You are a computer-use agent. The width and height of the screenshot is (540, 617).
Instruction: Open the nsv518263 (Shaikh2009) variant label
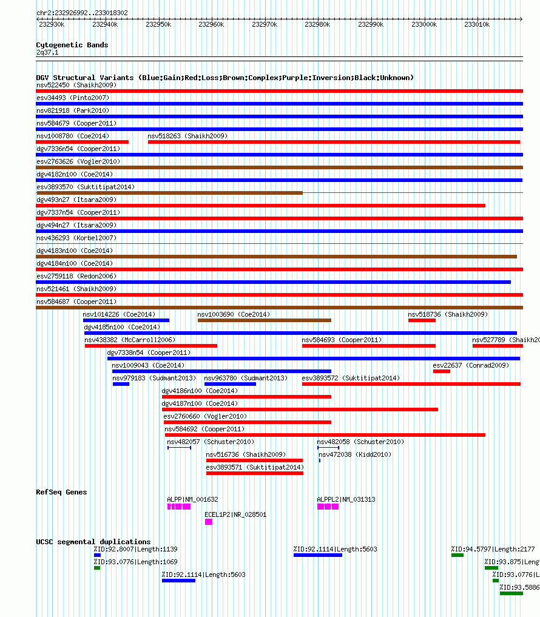(x=187, y=136)
